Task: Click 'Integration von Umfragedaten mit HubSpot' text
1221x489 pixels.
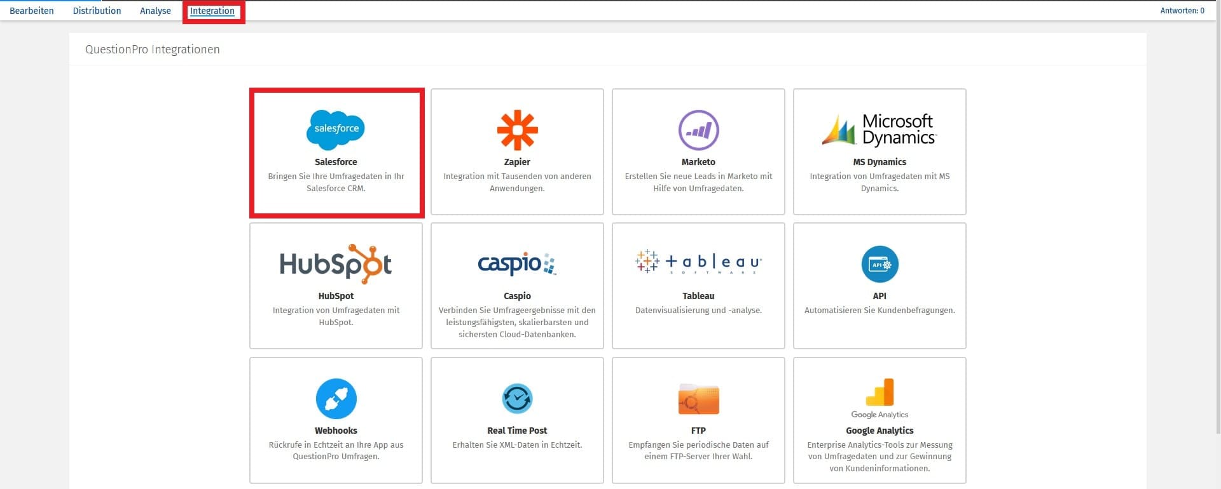Action: tap(336, 316)
